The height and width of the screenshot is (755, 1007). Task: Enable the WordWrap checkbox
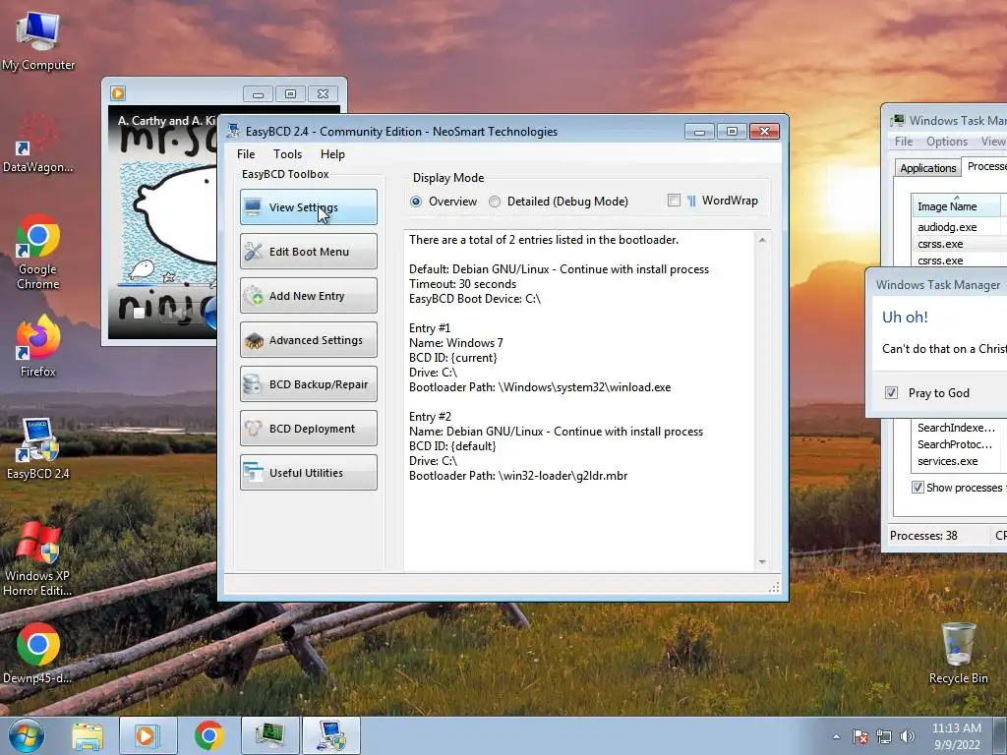674,201
